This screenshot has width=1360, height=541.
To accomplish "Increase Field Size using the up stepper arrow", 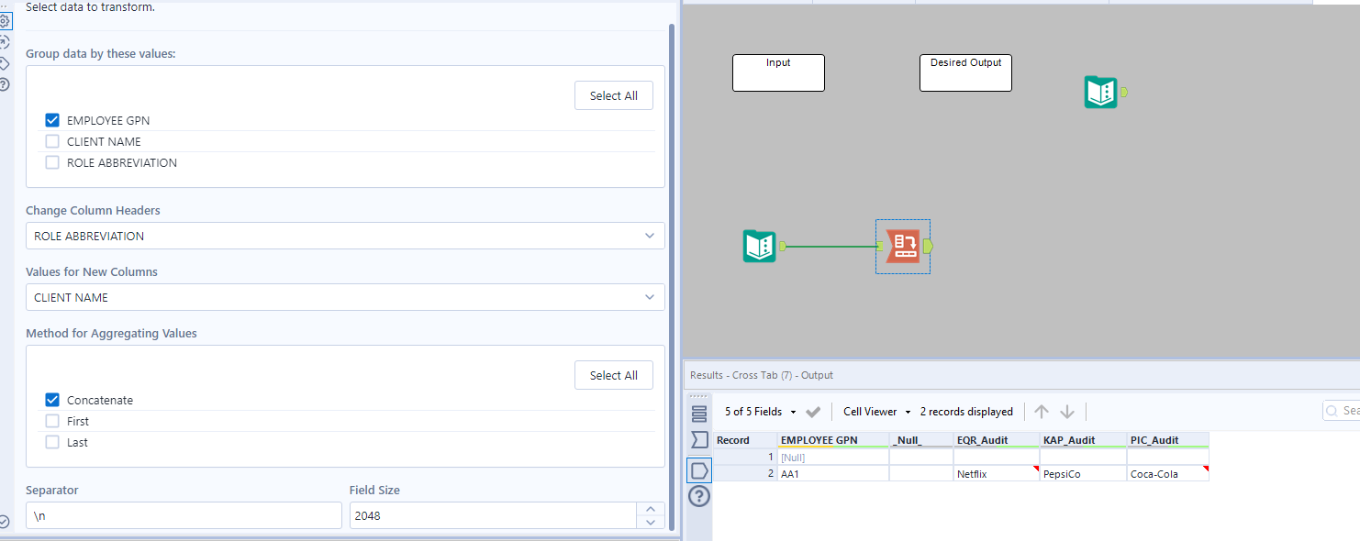I will 650,508.
